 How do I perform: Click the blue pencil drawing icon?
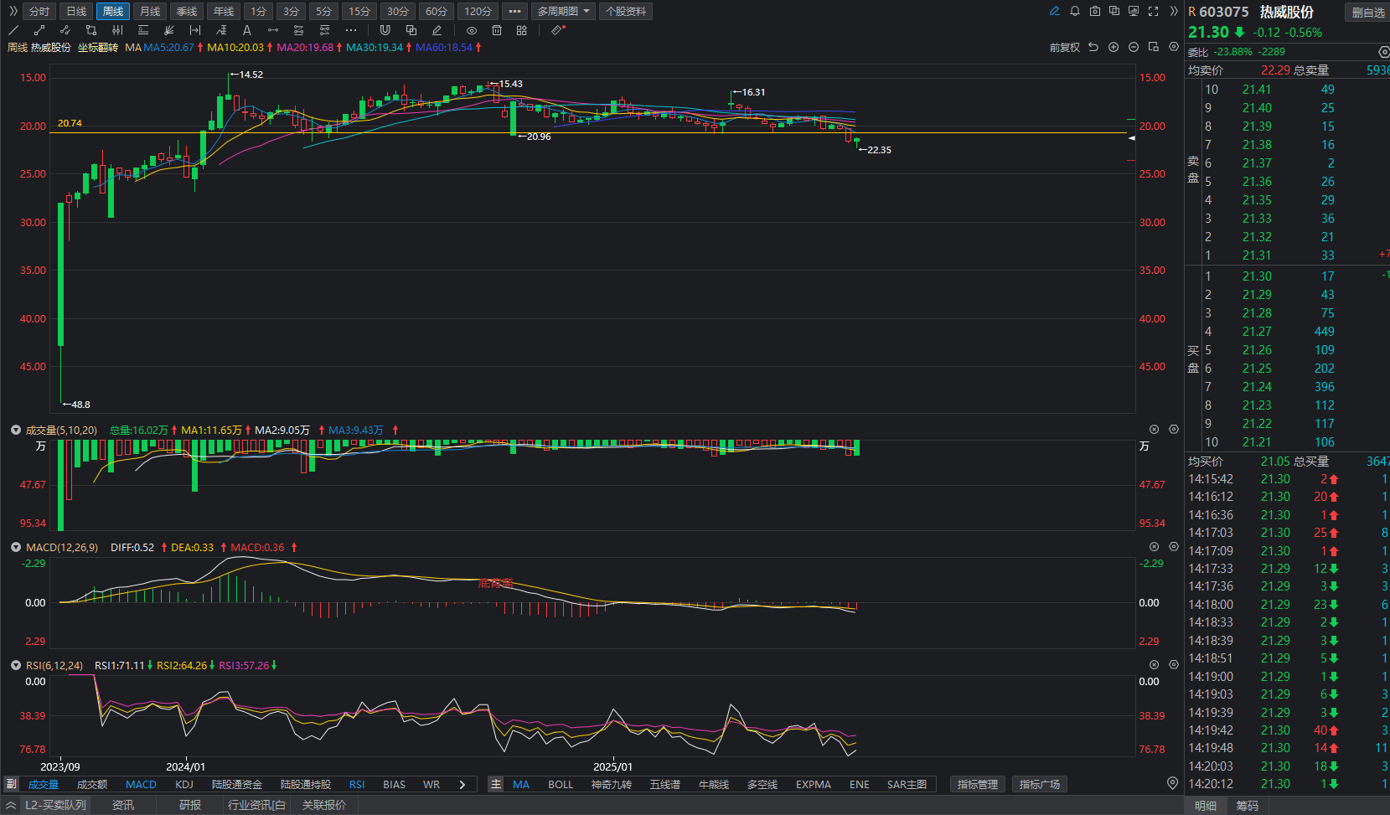click(x=1054, y=11)
